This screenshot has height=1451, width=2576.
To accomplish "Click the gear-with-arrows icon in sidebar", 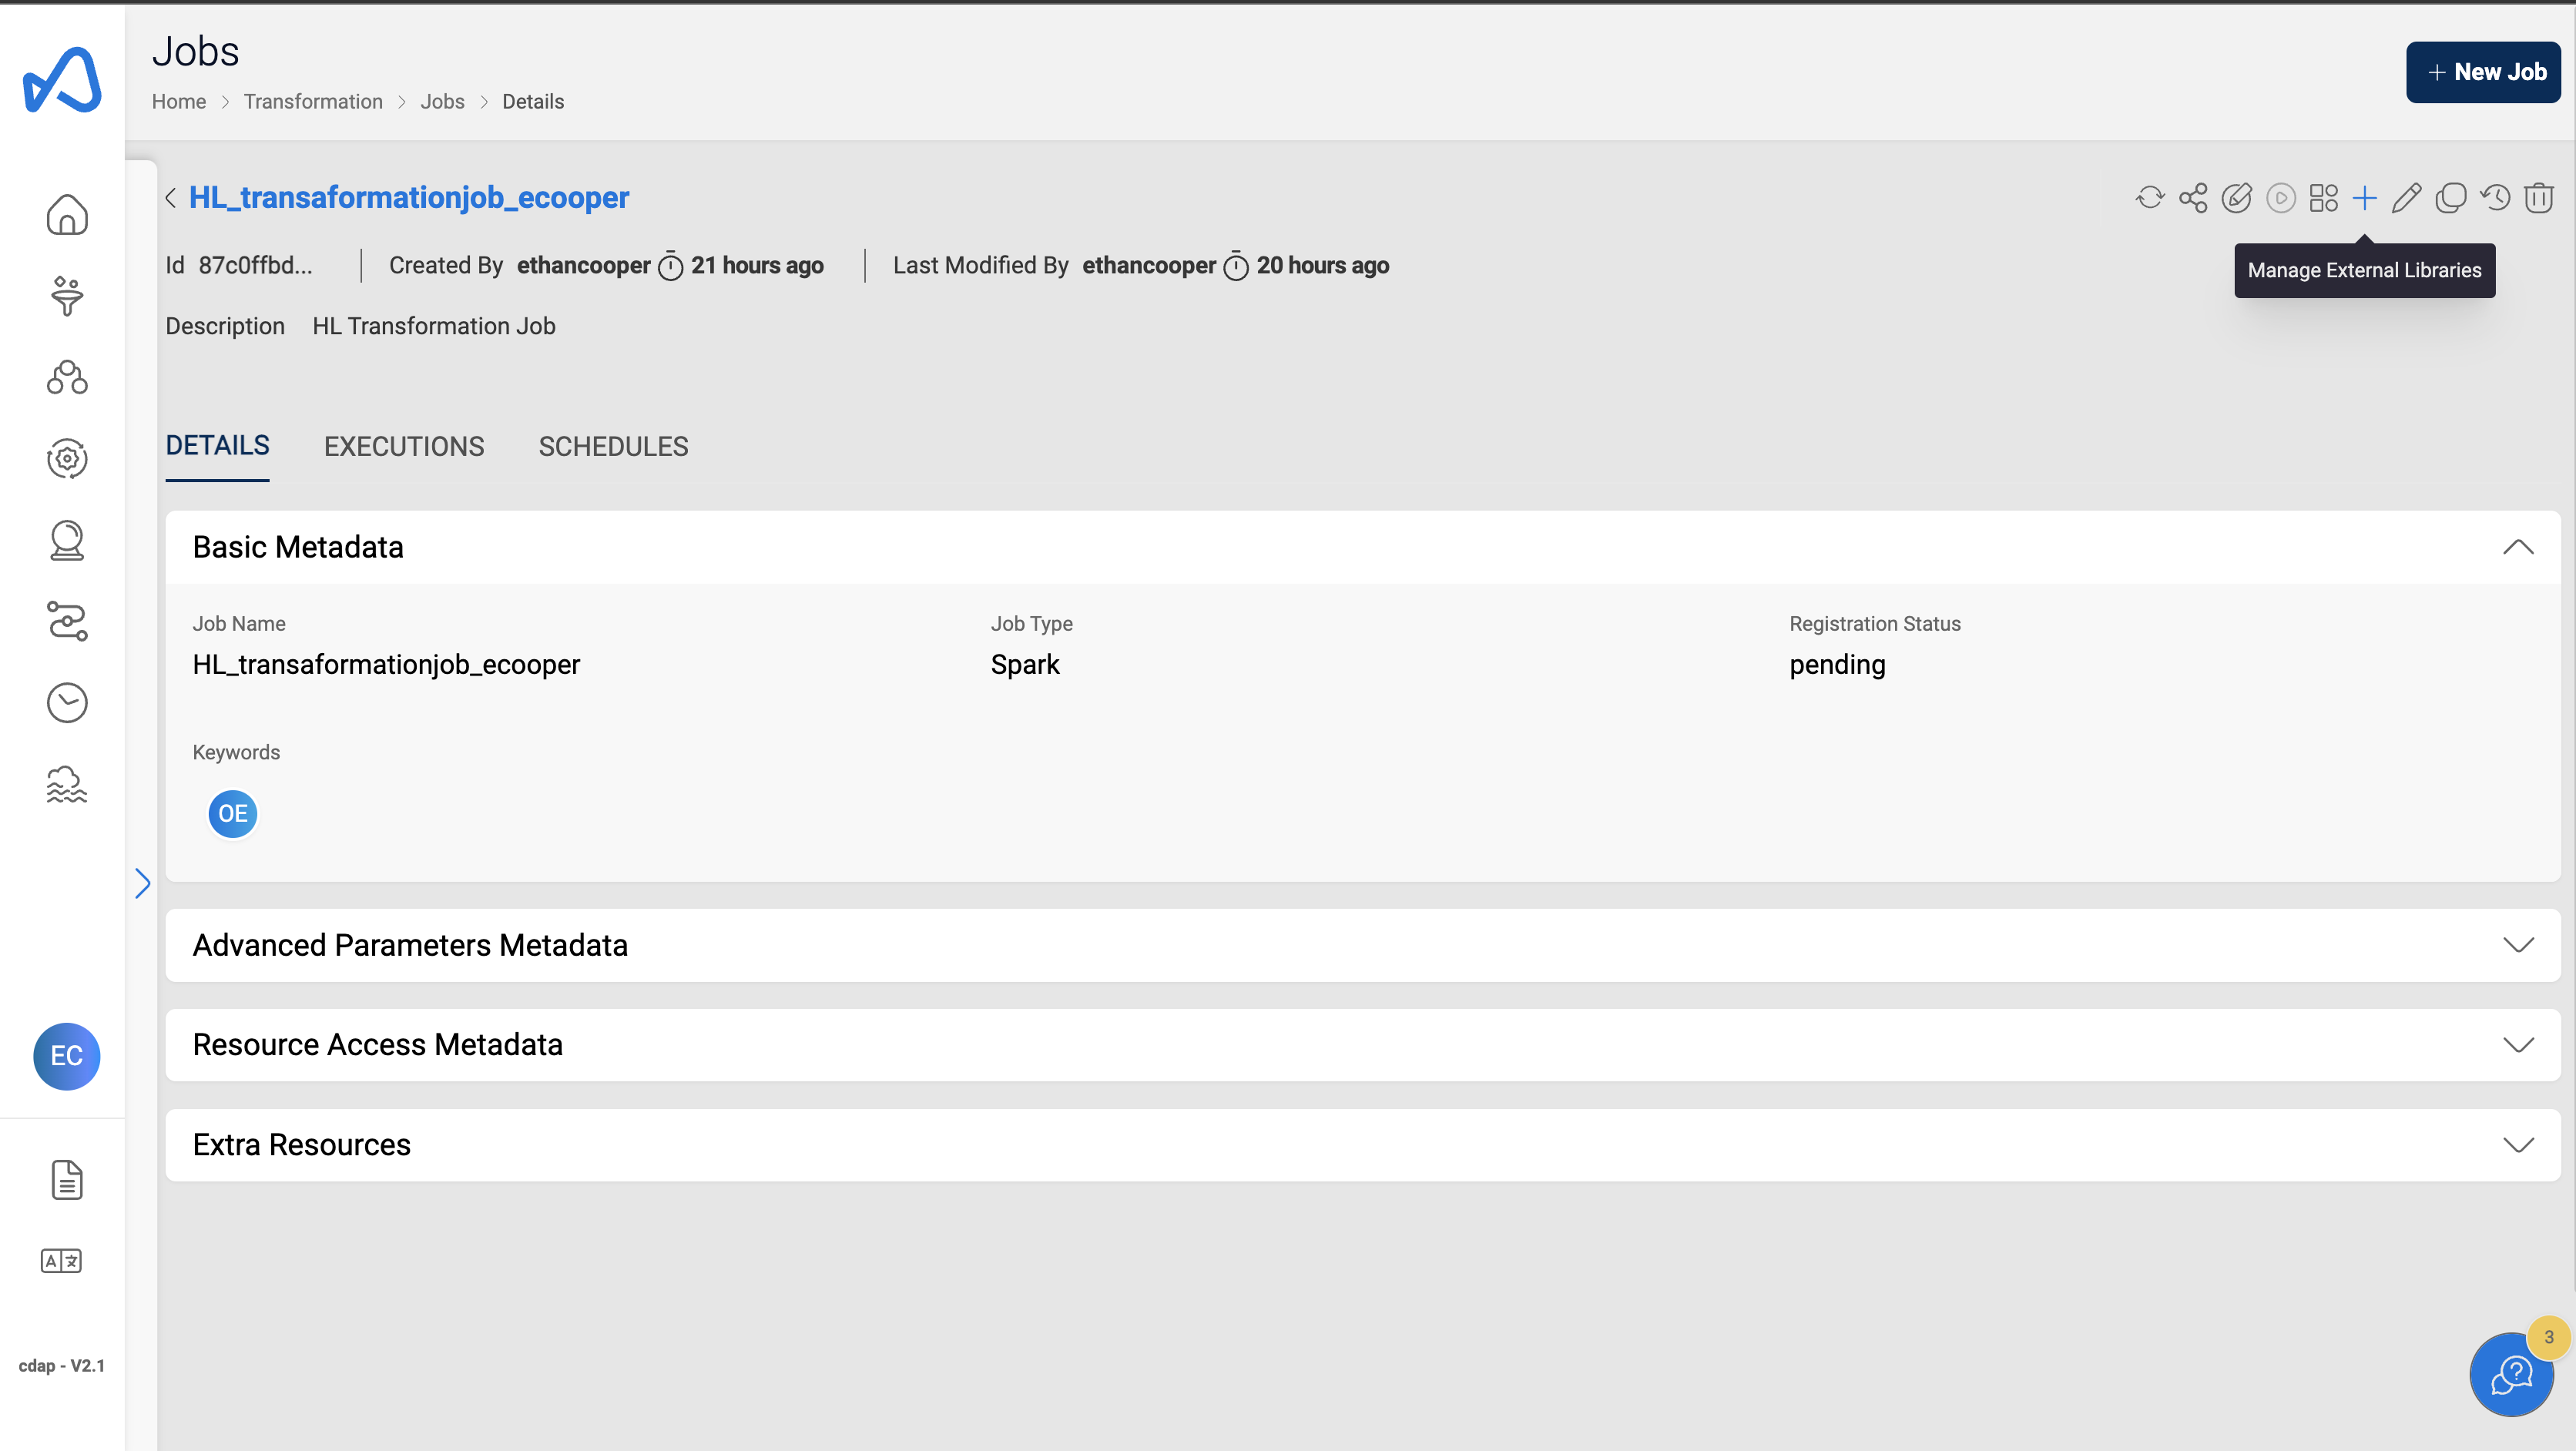I will (x=67, y=459).
